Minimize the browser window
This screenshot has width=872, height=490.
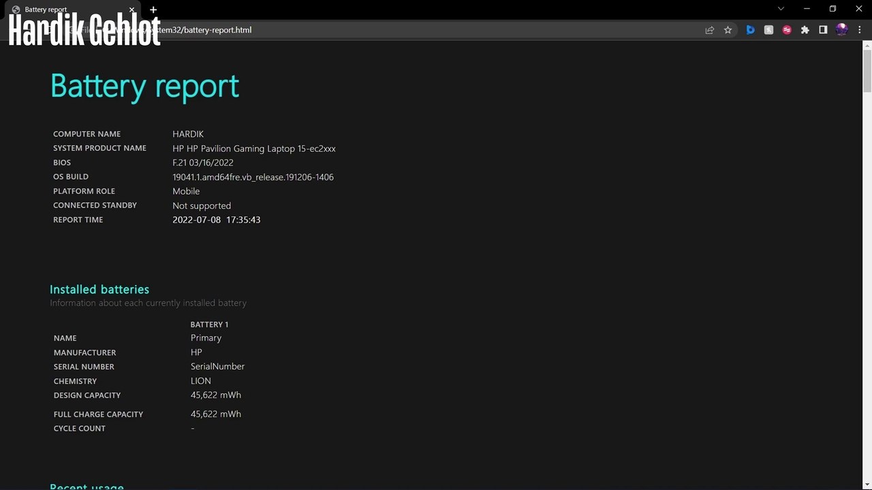tap(807, 9)
